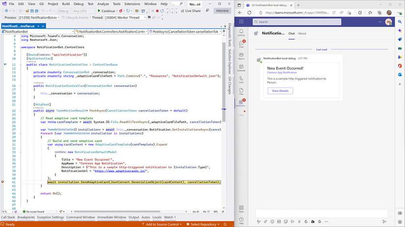The image size is (405, 227).
Task: Open the Select Repository dropdown
Action: (203, 224)
